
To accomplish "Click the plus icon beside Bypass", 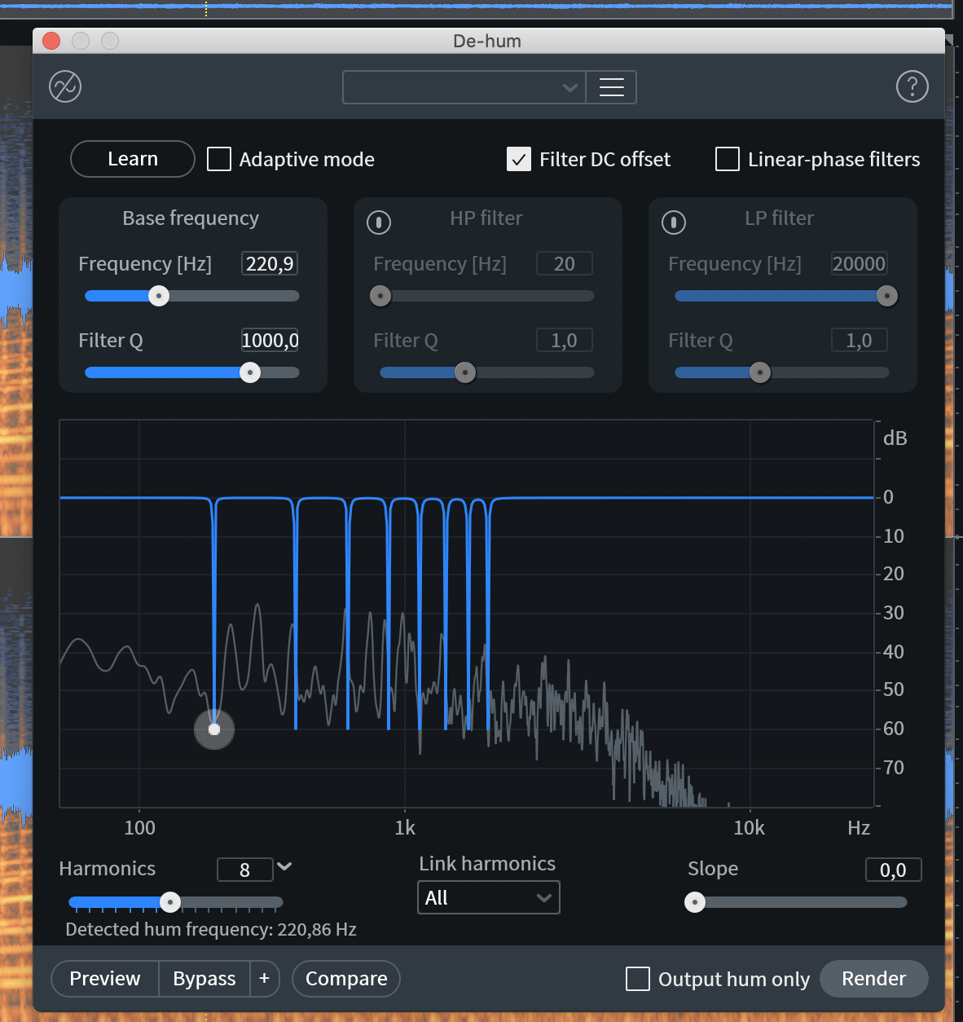I will coord(264,978).
